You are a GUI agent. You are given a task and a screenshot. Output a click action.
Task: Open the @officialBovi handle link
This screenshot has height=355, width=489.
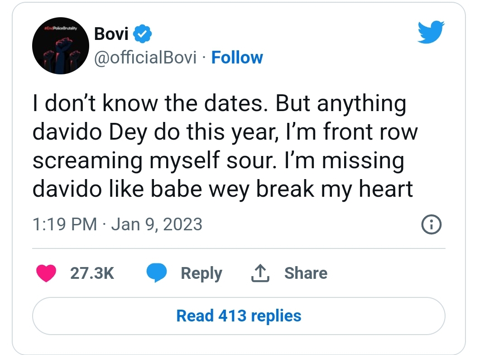pyautogui.click(x=145, y=58)
